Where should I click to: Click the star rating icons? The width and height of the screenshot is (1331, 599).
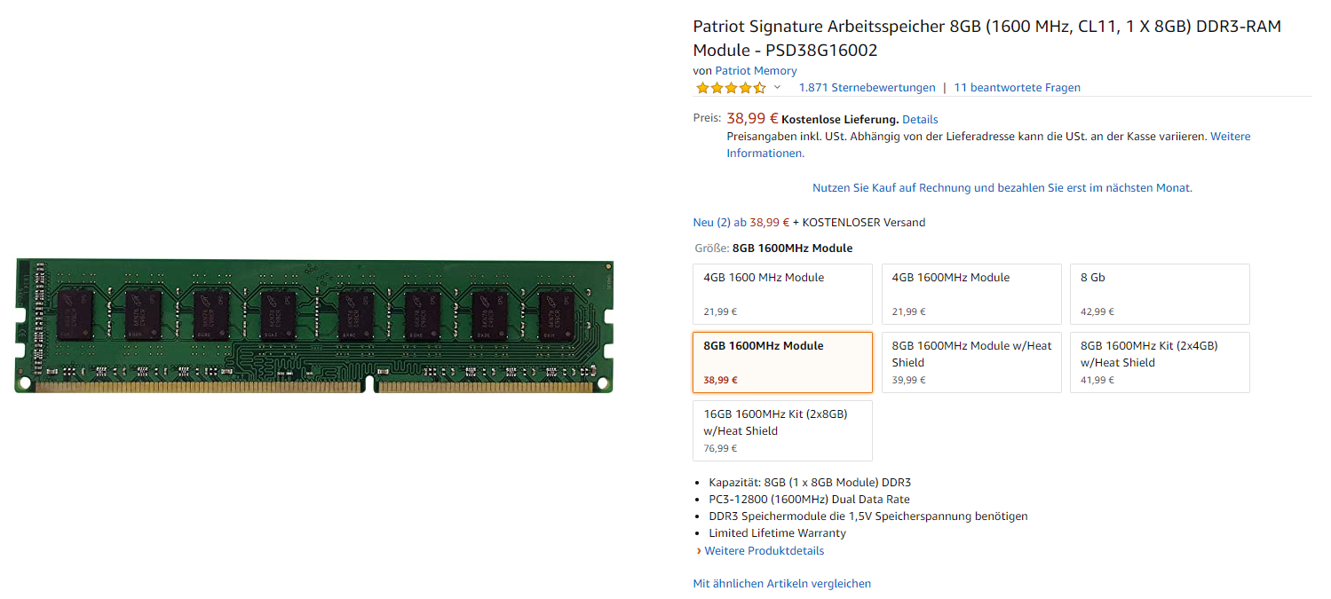tap(731, 88)
